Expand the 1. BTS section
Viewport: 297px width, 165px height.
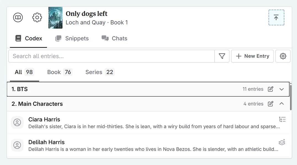[282, 89]
